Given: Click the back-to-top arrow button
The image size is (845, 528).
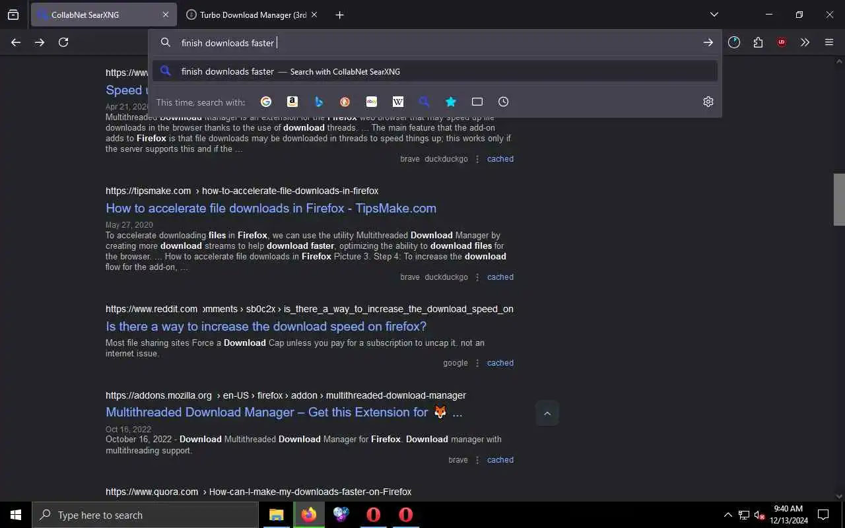Looking at the screenshot, I should (547, 413).
